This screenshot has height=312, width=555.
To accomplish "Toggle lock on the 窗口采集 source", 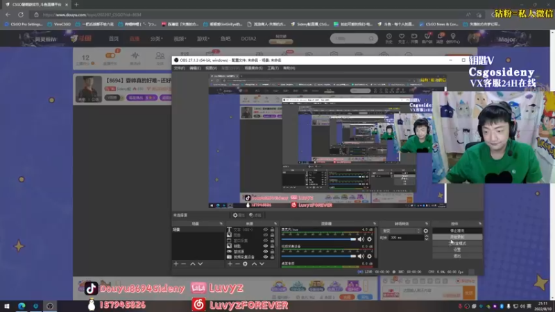I will coord(272,241).
